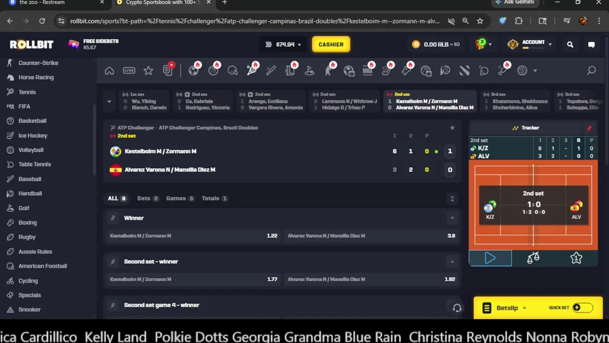Collapse the Second set - winner market

click(x=452, y=262)
